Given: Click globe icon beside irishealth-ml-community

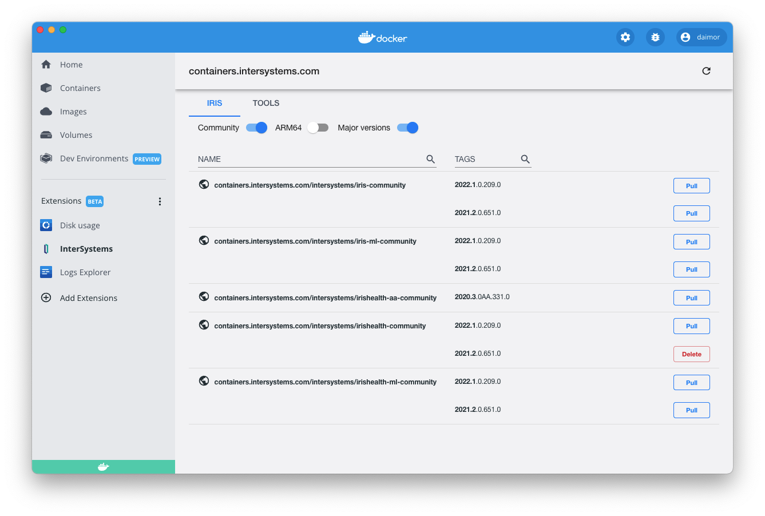Looking at the screenshot, I should 204,381.
